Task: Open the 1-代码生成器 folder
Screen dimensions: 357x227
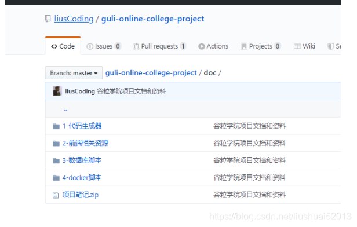Action: point(82,126)
